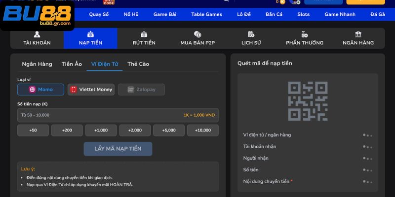395x197 pixels.
Task: Open the Ngân Hàng bank building icon
Action: point(358,34)
